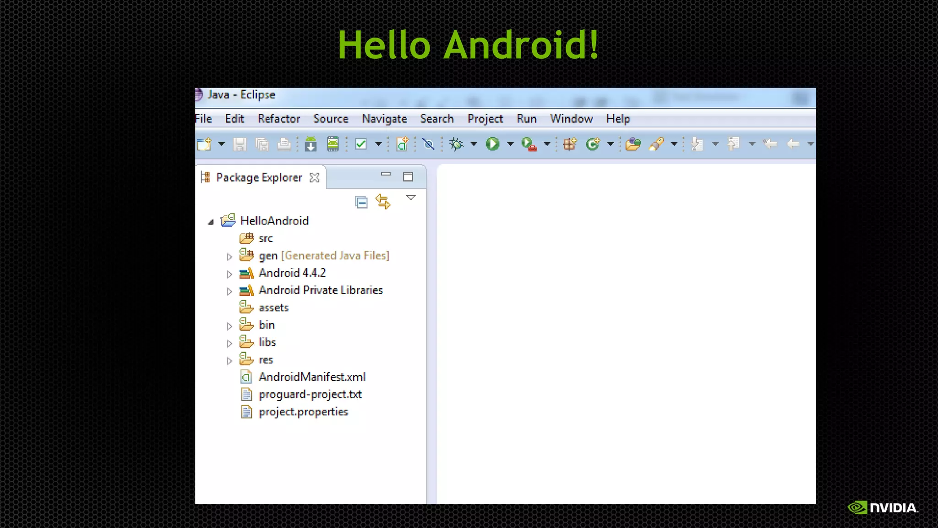Click the New Java Package icon
Image resolution: width=938 pixels, height=528 pixels.
pos(570,144)
